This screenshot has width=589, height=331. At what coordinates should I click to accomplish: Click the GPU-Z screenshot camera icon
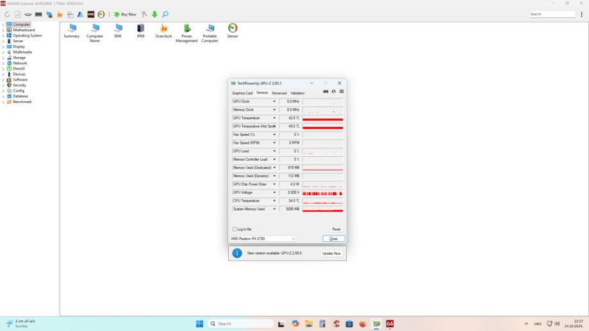[x=326, y=92]
